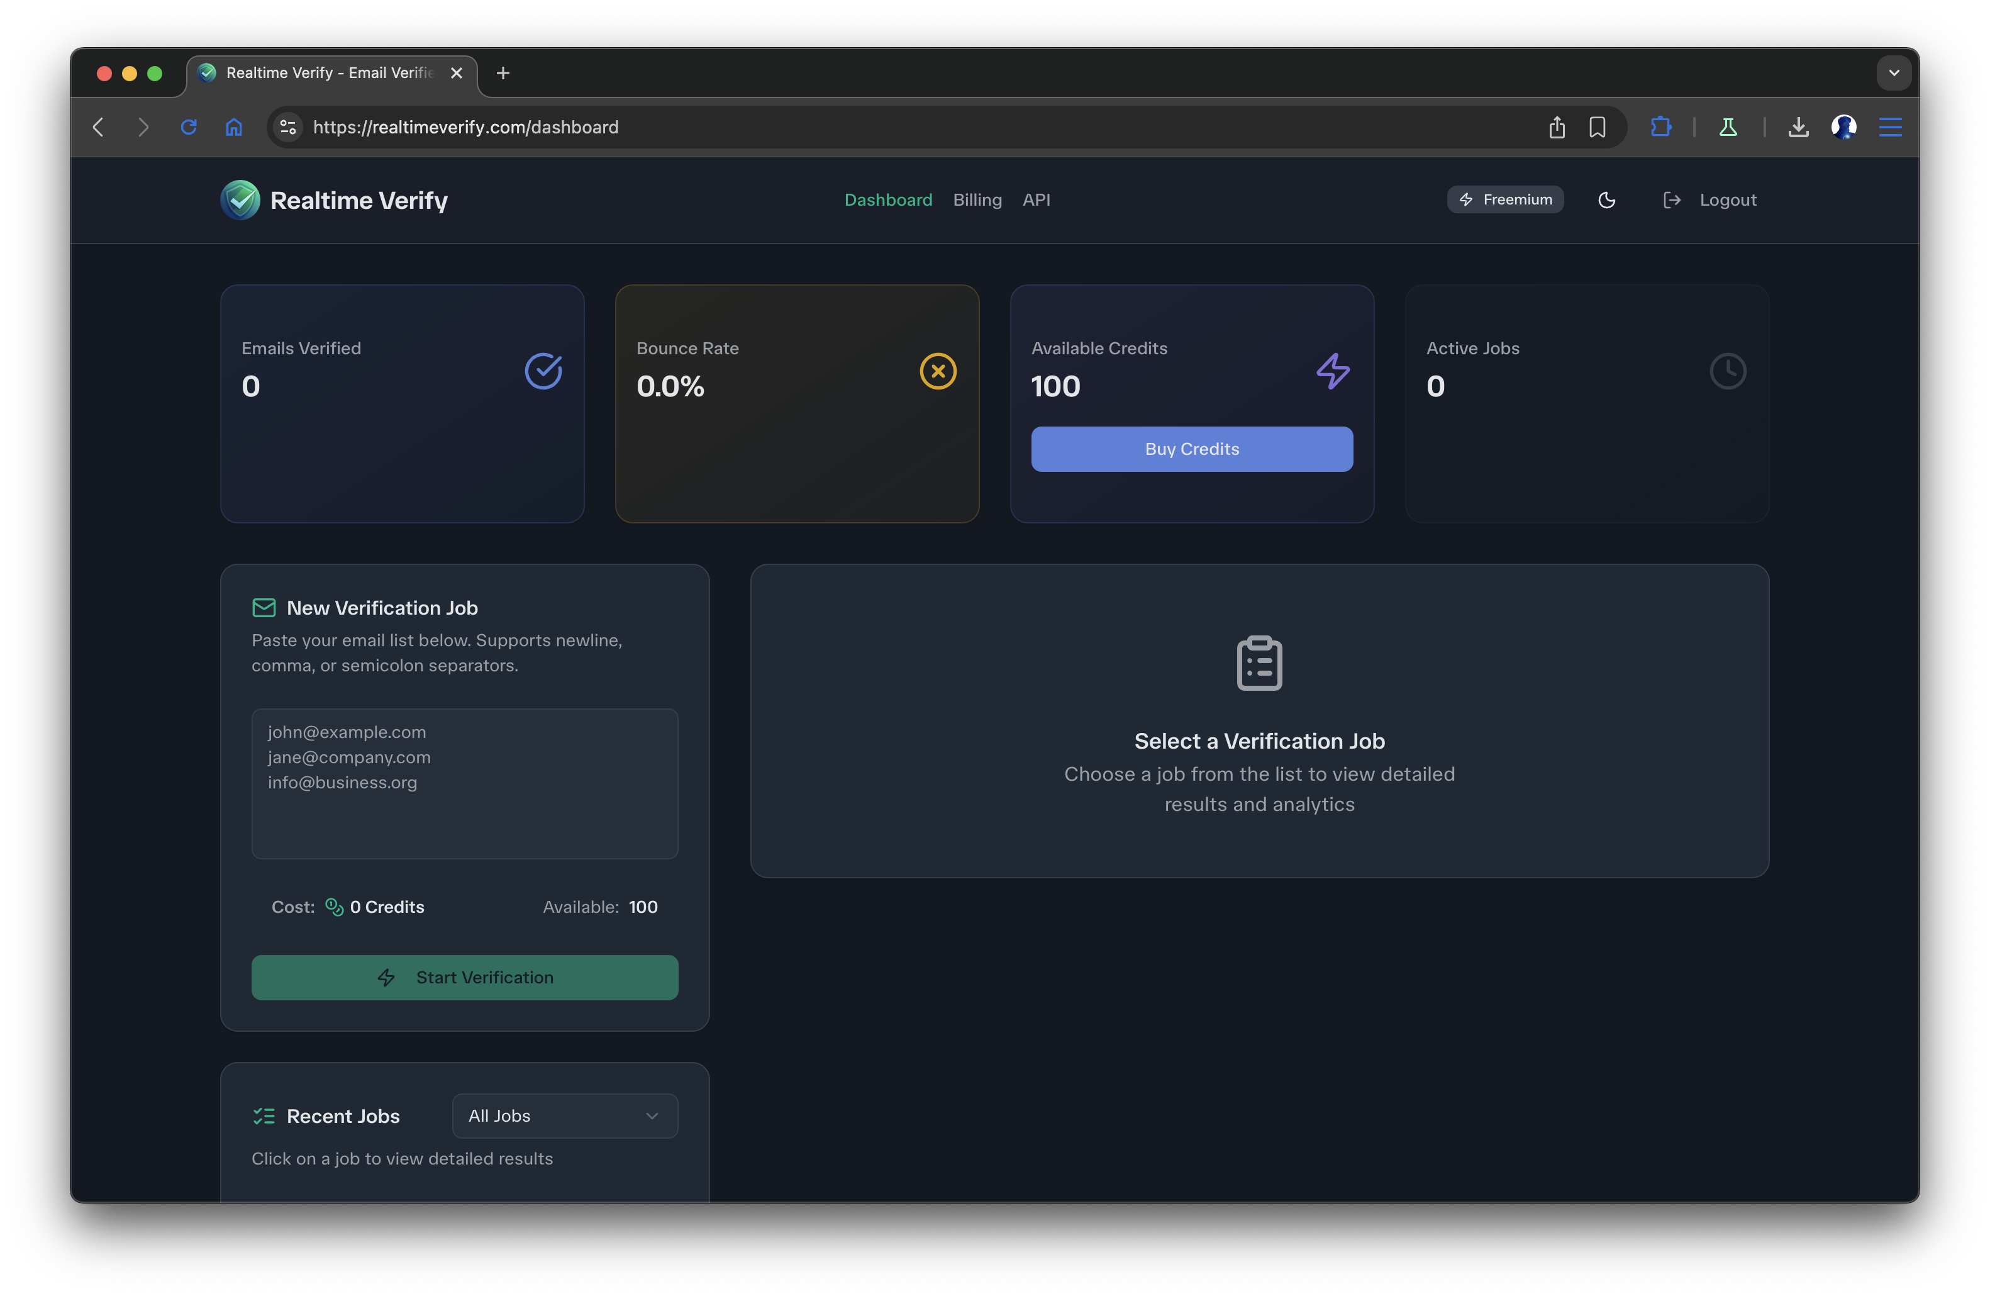
Task: Click the coins icon next to Cost
Action: tap(333, 907)
